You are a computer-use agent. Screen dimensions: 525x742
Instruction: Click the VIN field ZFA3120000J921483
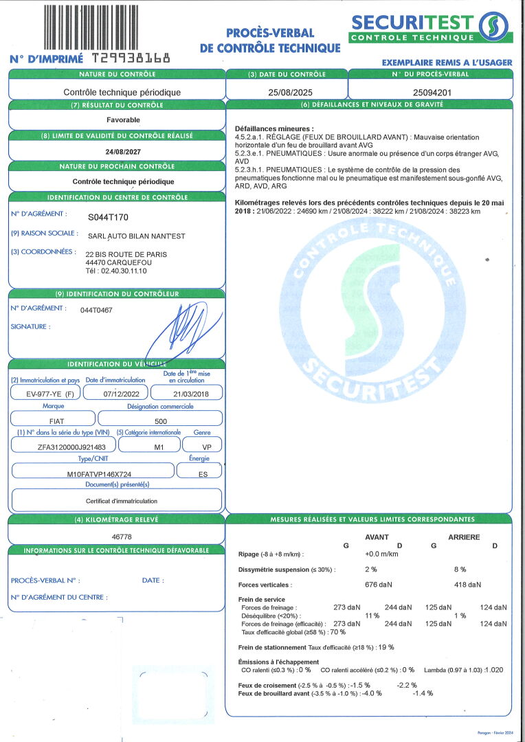pos(63,445)
